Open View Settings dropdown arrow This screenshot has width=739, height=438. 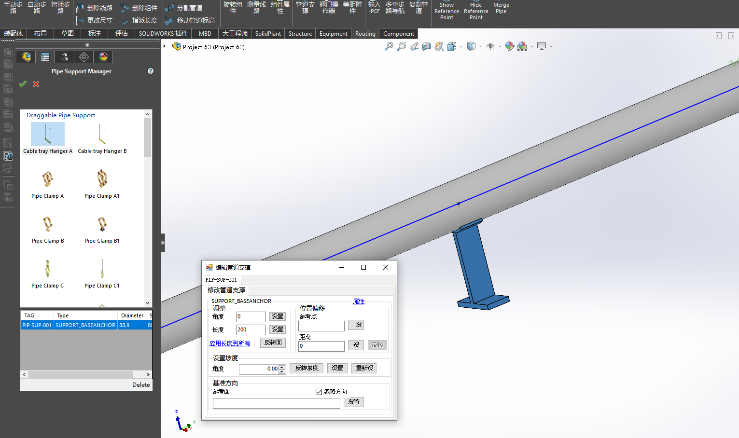pos(551,47)
